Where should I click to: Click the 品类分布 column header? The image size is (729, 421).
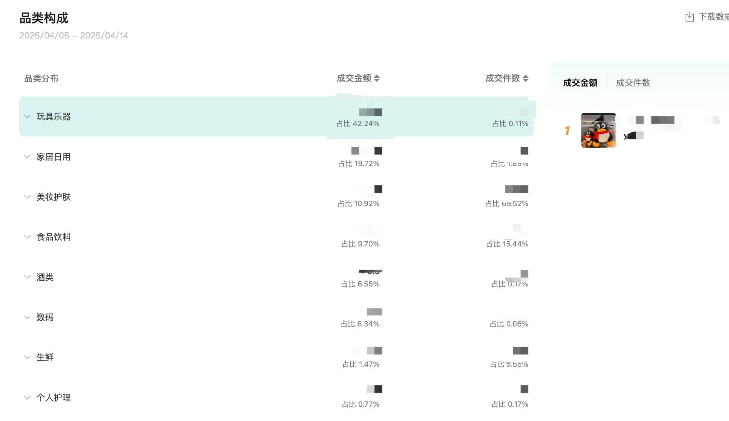[41, 78]
